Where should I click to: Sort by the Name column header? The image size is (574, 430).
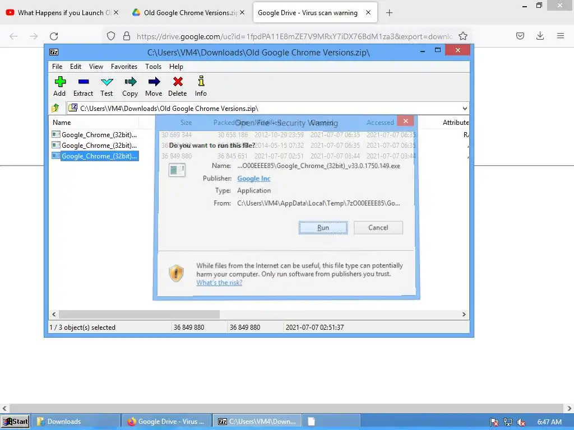click(94, 123)
